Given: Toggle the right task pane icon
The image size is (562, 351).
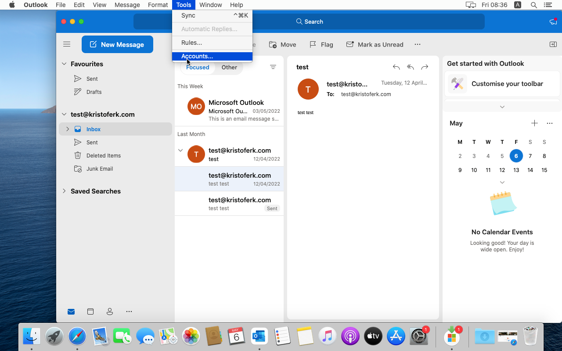Looking at the screenshot, I should point(553,44).
